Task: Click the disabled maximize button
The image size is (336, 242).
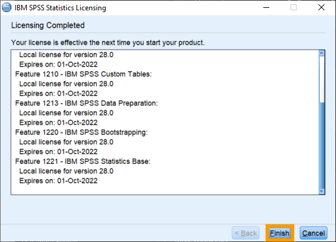Action: (294, 7)
